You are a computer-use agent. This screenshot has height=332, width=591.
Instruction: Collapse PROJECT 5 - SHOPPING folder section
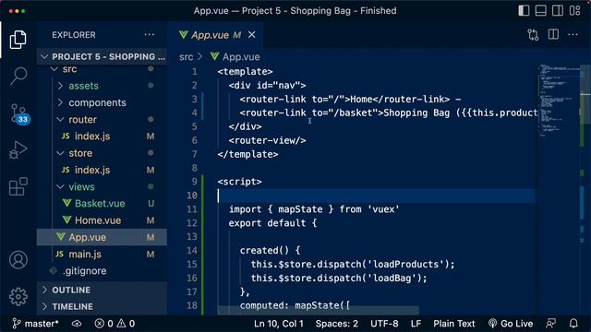[x=102, y=56]
